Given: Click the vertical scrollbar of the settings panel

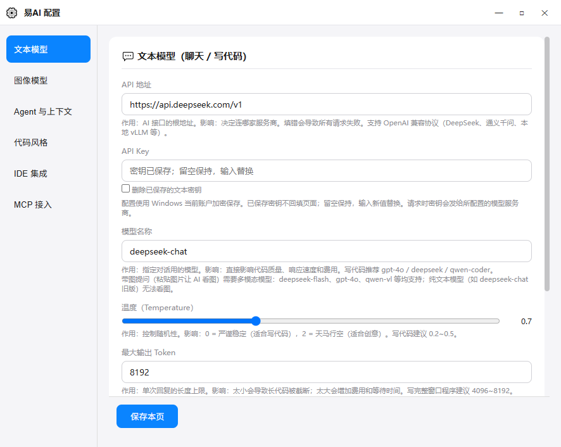Looking at the screenshot, I should [x=546, y=164].
